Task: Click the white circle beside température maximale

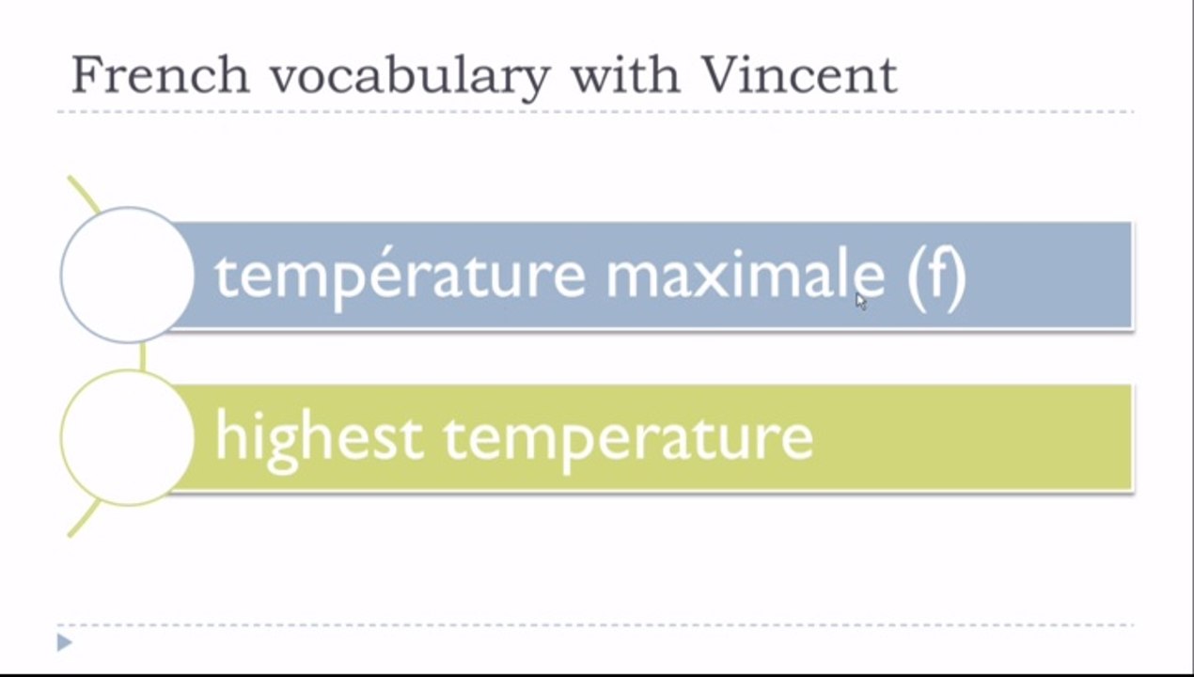Action: click(127, 275)
